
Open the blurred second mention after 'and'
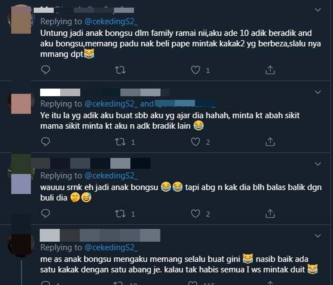pyautogui.click(x=185, y=103)
